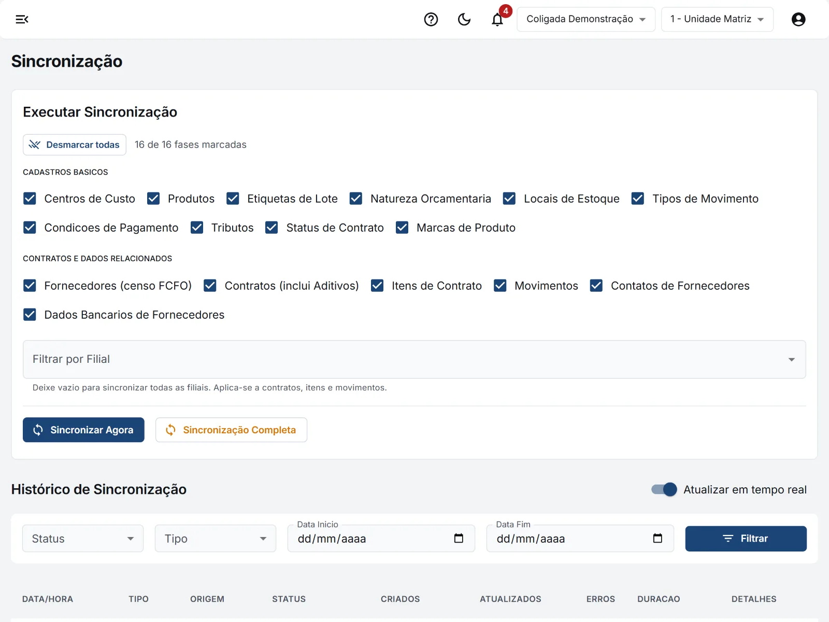Uncheck Locais de Estoque checkbox

pos(509,199)
